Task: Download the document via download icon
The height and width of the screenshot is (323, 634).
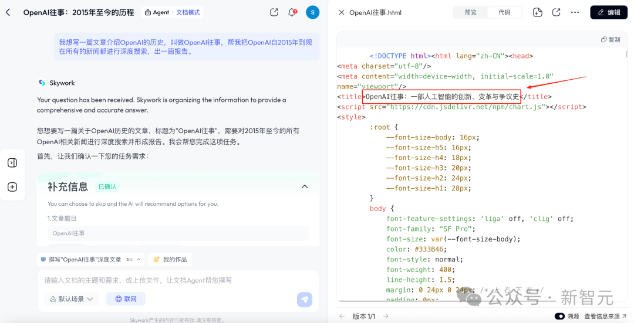Action: point(537,12)
